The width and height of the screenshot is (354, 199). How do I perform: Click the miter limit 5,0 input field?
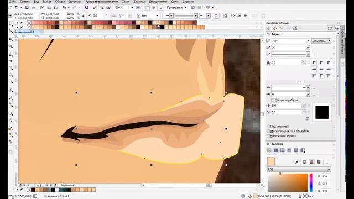[287, 62]
